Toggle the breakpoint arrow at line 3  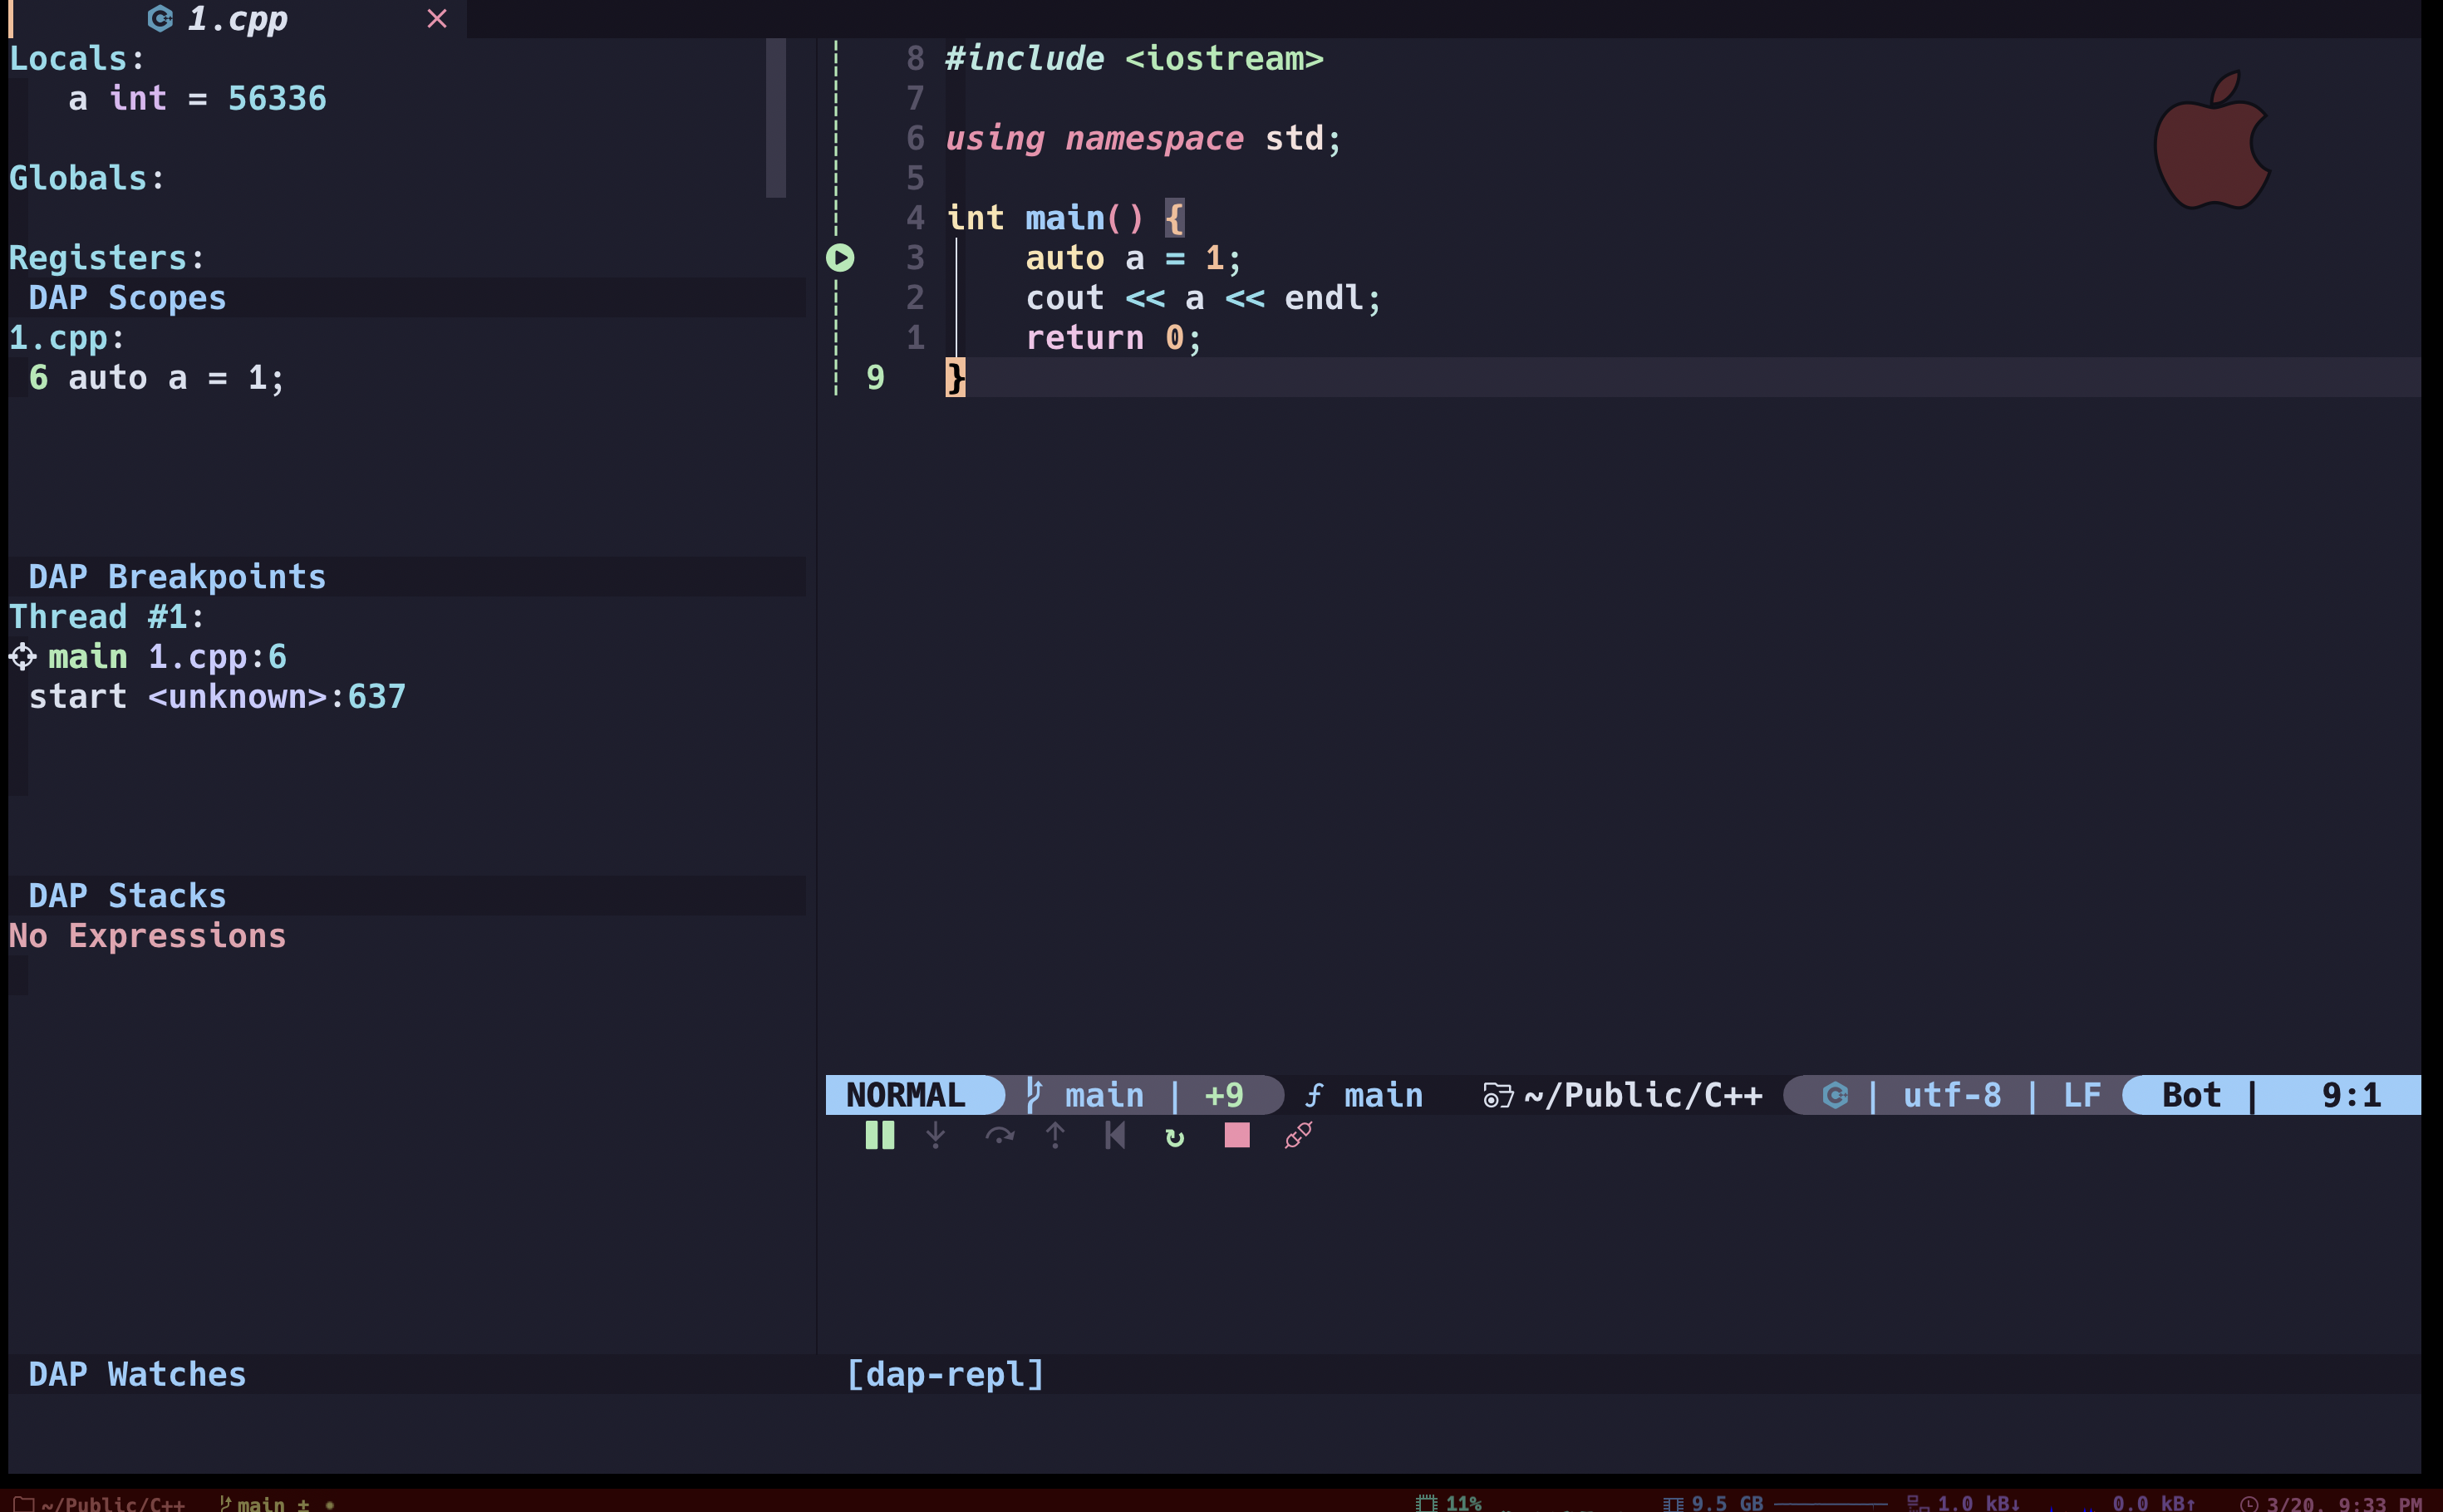click(843, 257)
